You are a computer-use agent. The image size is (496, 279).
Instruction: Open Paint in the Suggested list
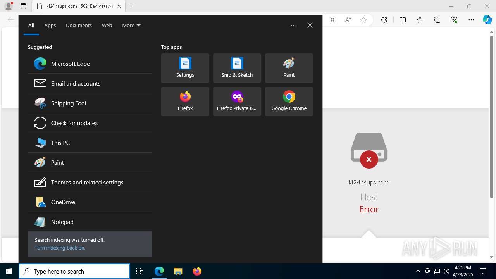click(90, 162)
